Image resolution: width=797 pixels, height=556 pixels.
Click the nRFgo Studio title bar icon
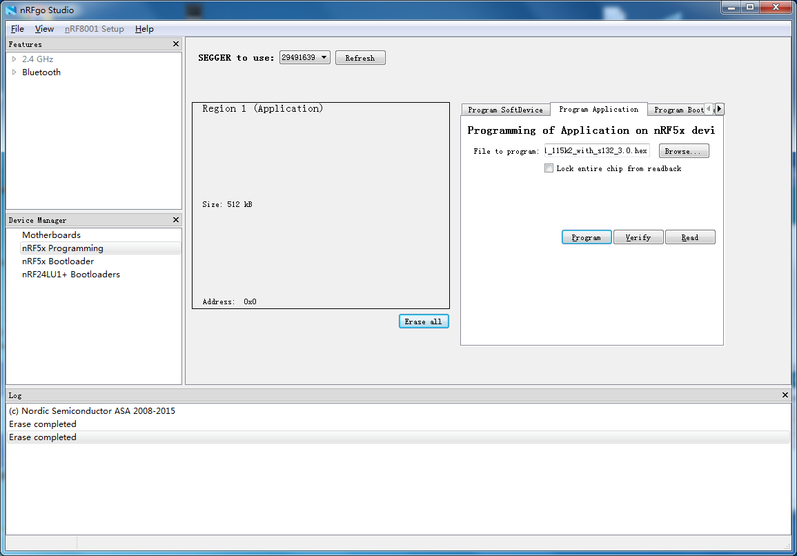tap(11, 10)
